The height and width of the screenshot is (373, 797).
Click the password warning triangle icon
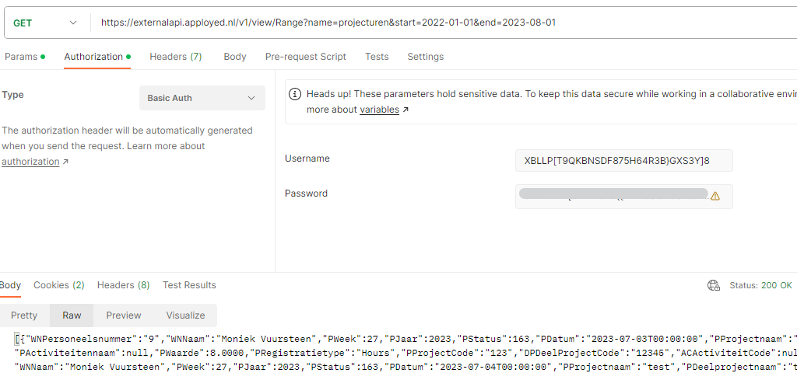pyautogui.click(x=715, y=196)
